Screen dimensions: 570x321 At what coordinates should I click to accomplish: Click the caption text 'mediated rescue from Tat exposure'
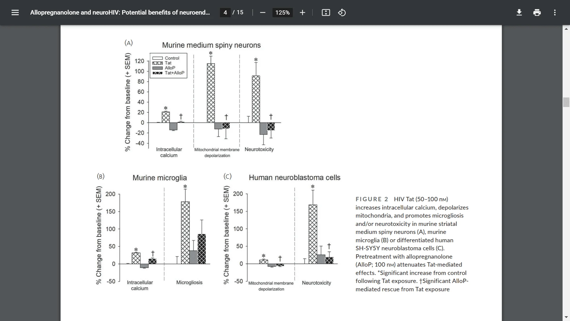point(403,289)
